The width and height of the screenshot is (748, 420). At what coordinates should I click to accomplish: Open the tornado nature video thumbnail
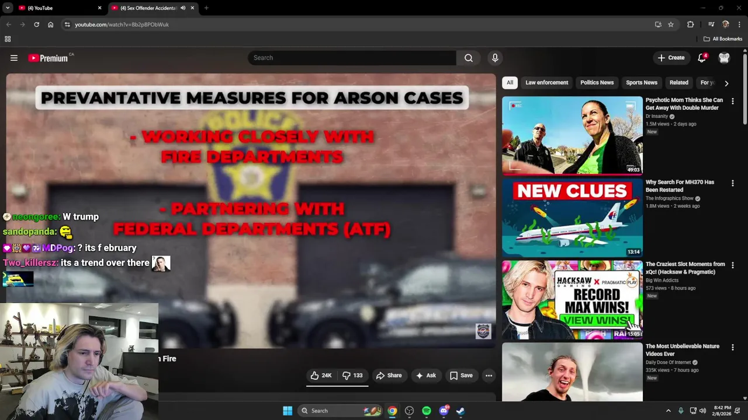(572, 372)
